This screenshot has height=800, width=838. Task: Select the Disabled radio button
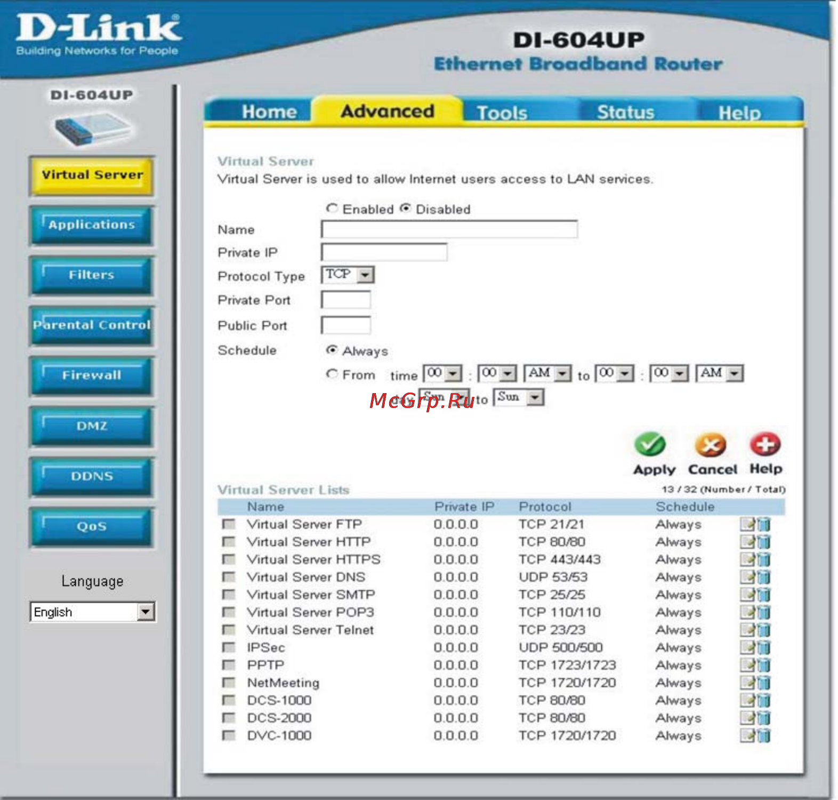(406, 209)
